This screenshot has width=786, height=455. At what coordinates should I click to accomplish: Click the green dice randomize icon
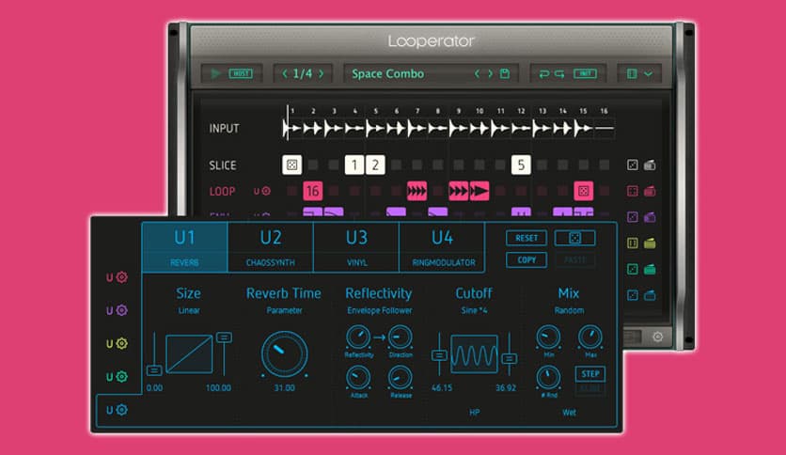633,269
